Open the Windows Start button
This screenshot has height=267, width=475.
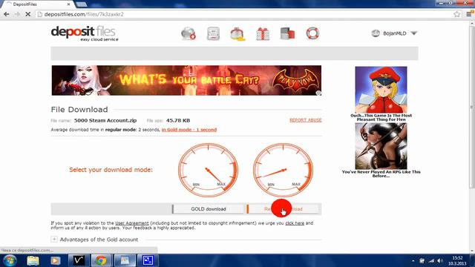[10, 260]
